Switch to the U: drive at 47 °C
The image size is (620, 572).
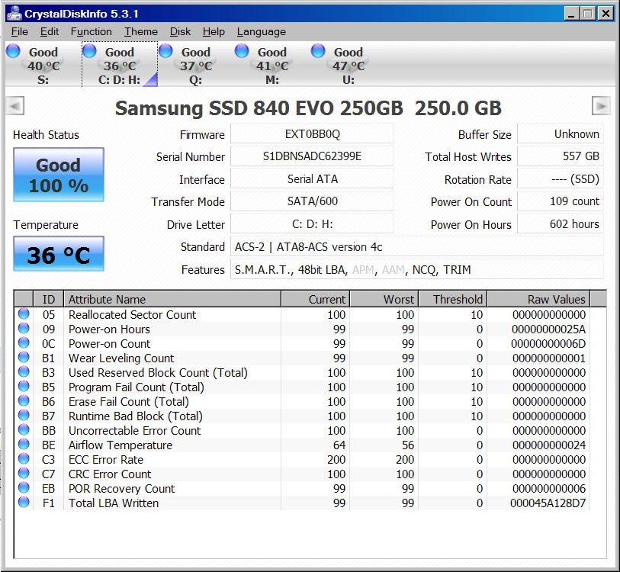[349, 65]
